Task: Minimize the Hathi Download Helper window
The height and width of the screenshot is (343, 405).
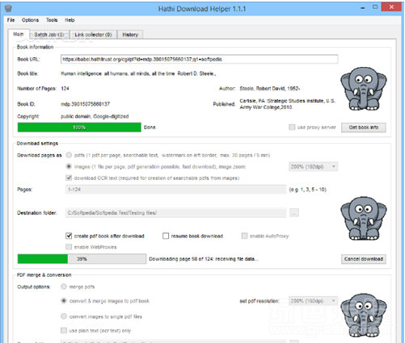Action: (x=363, y=8)
